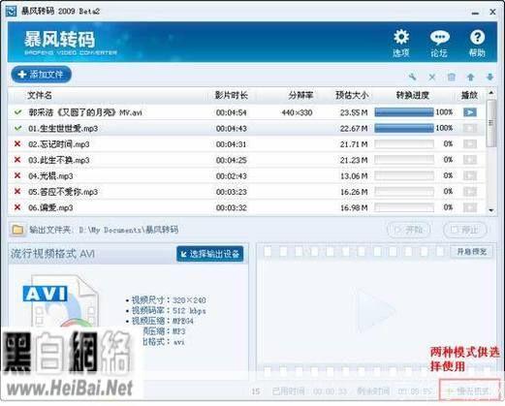Viewport: 505px width, 406px height.
Task: Click red X status of 05.答应不爱你.mp3
Action: tap(17, 191)
